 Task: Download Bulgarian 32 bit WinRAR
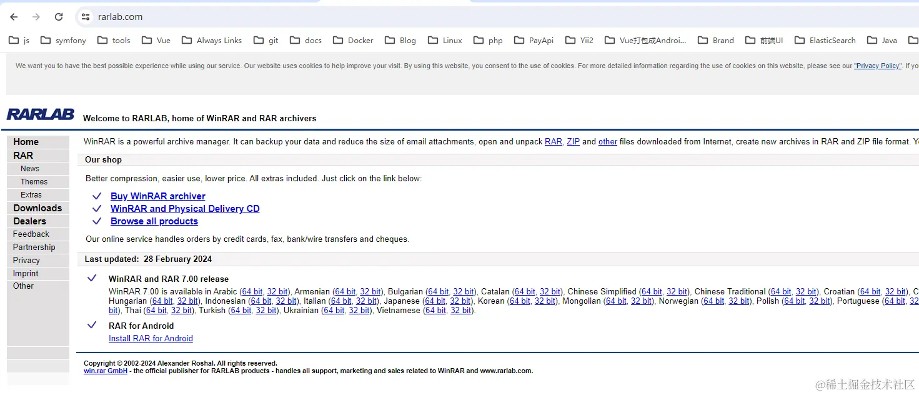click(464, 292)
